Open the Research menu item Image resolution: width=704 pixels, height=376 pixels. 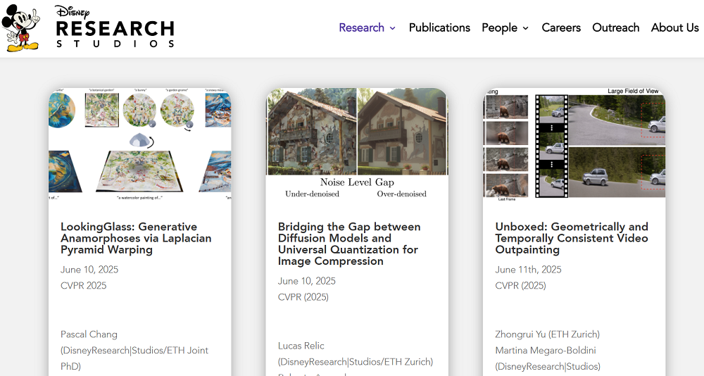361,27
